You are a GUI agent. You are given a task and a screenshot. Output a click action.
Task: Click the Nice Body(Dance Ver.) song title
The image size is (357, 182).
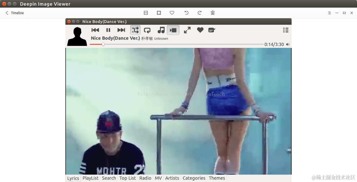coord(116,38)
